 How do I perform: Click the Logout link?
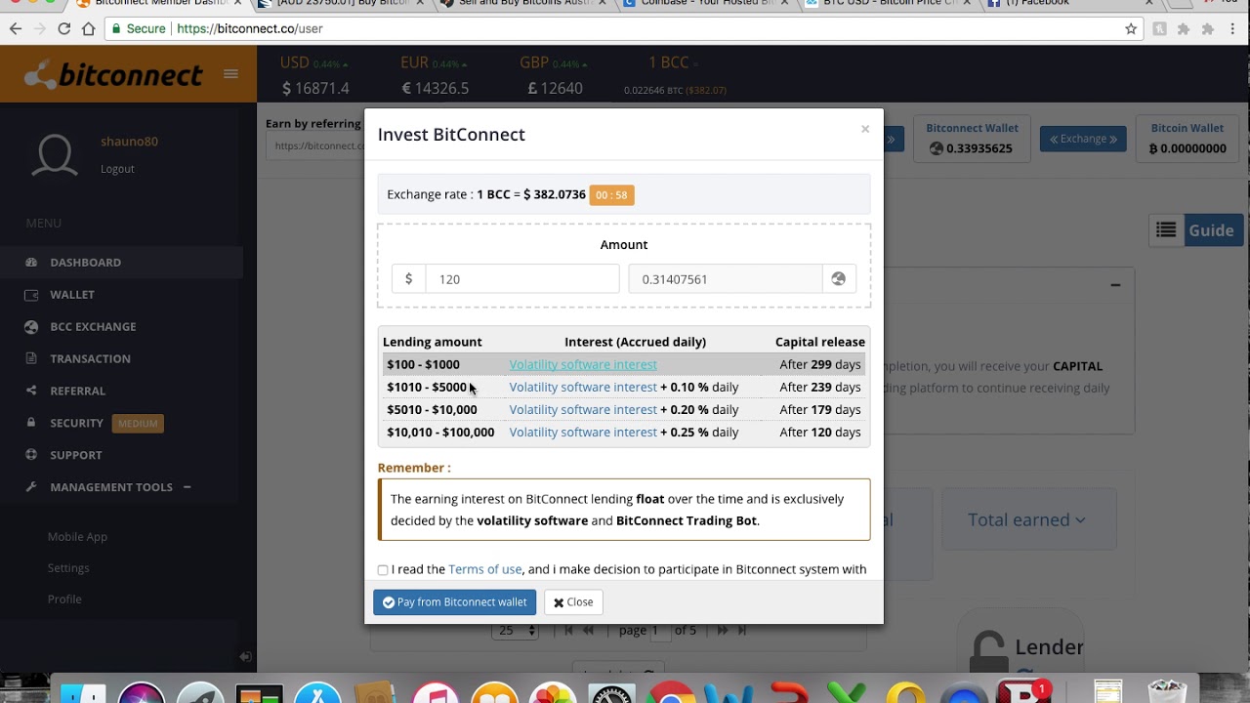(x=117, y=169)
